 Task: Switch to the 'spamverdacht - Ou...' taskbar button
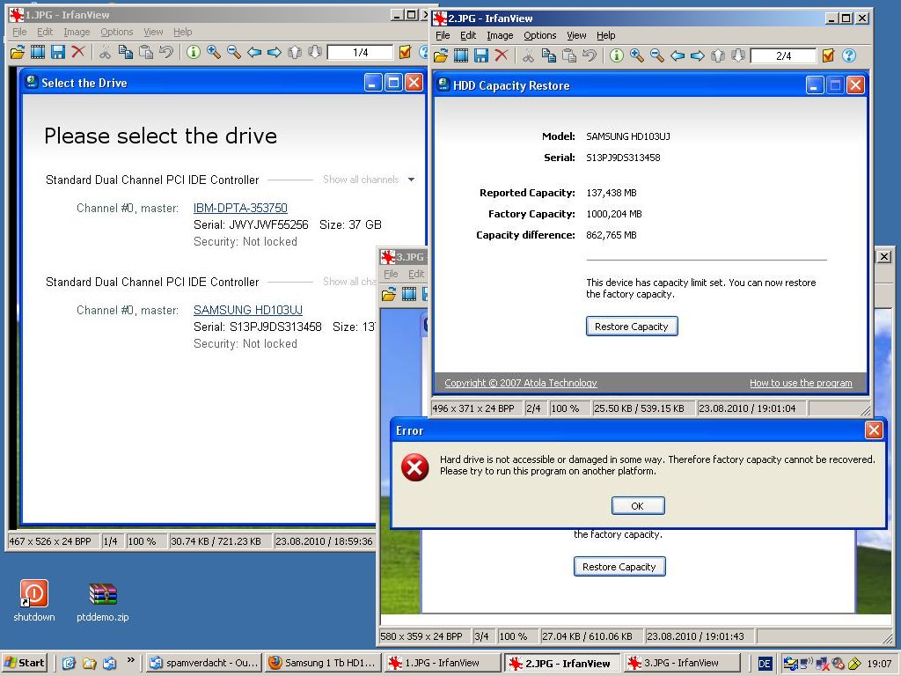(203, 663)
